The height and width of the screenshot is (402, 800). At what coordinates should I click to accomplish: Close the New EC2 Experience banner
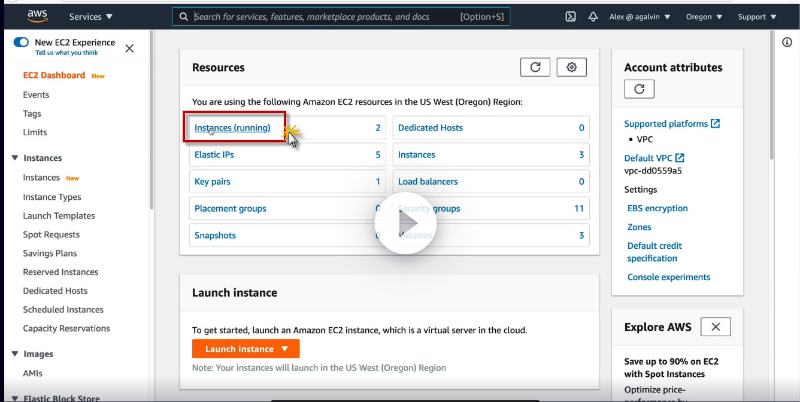coord(129,48)
